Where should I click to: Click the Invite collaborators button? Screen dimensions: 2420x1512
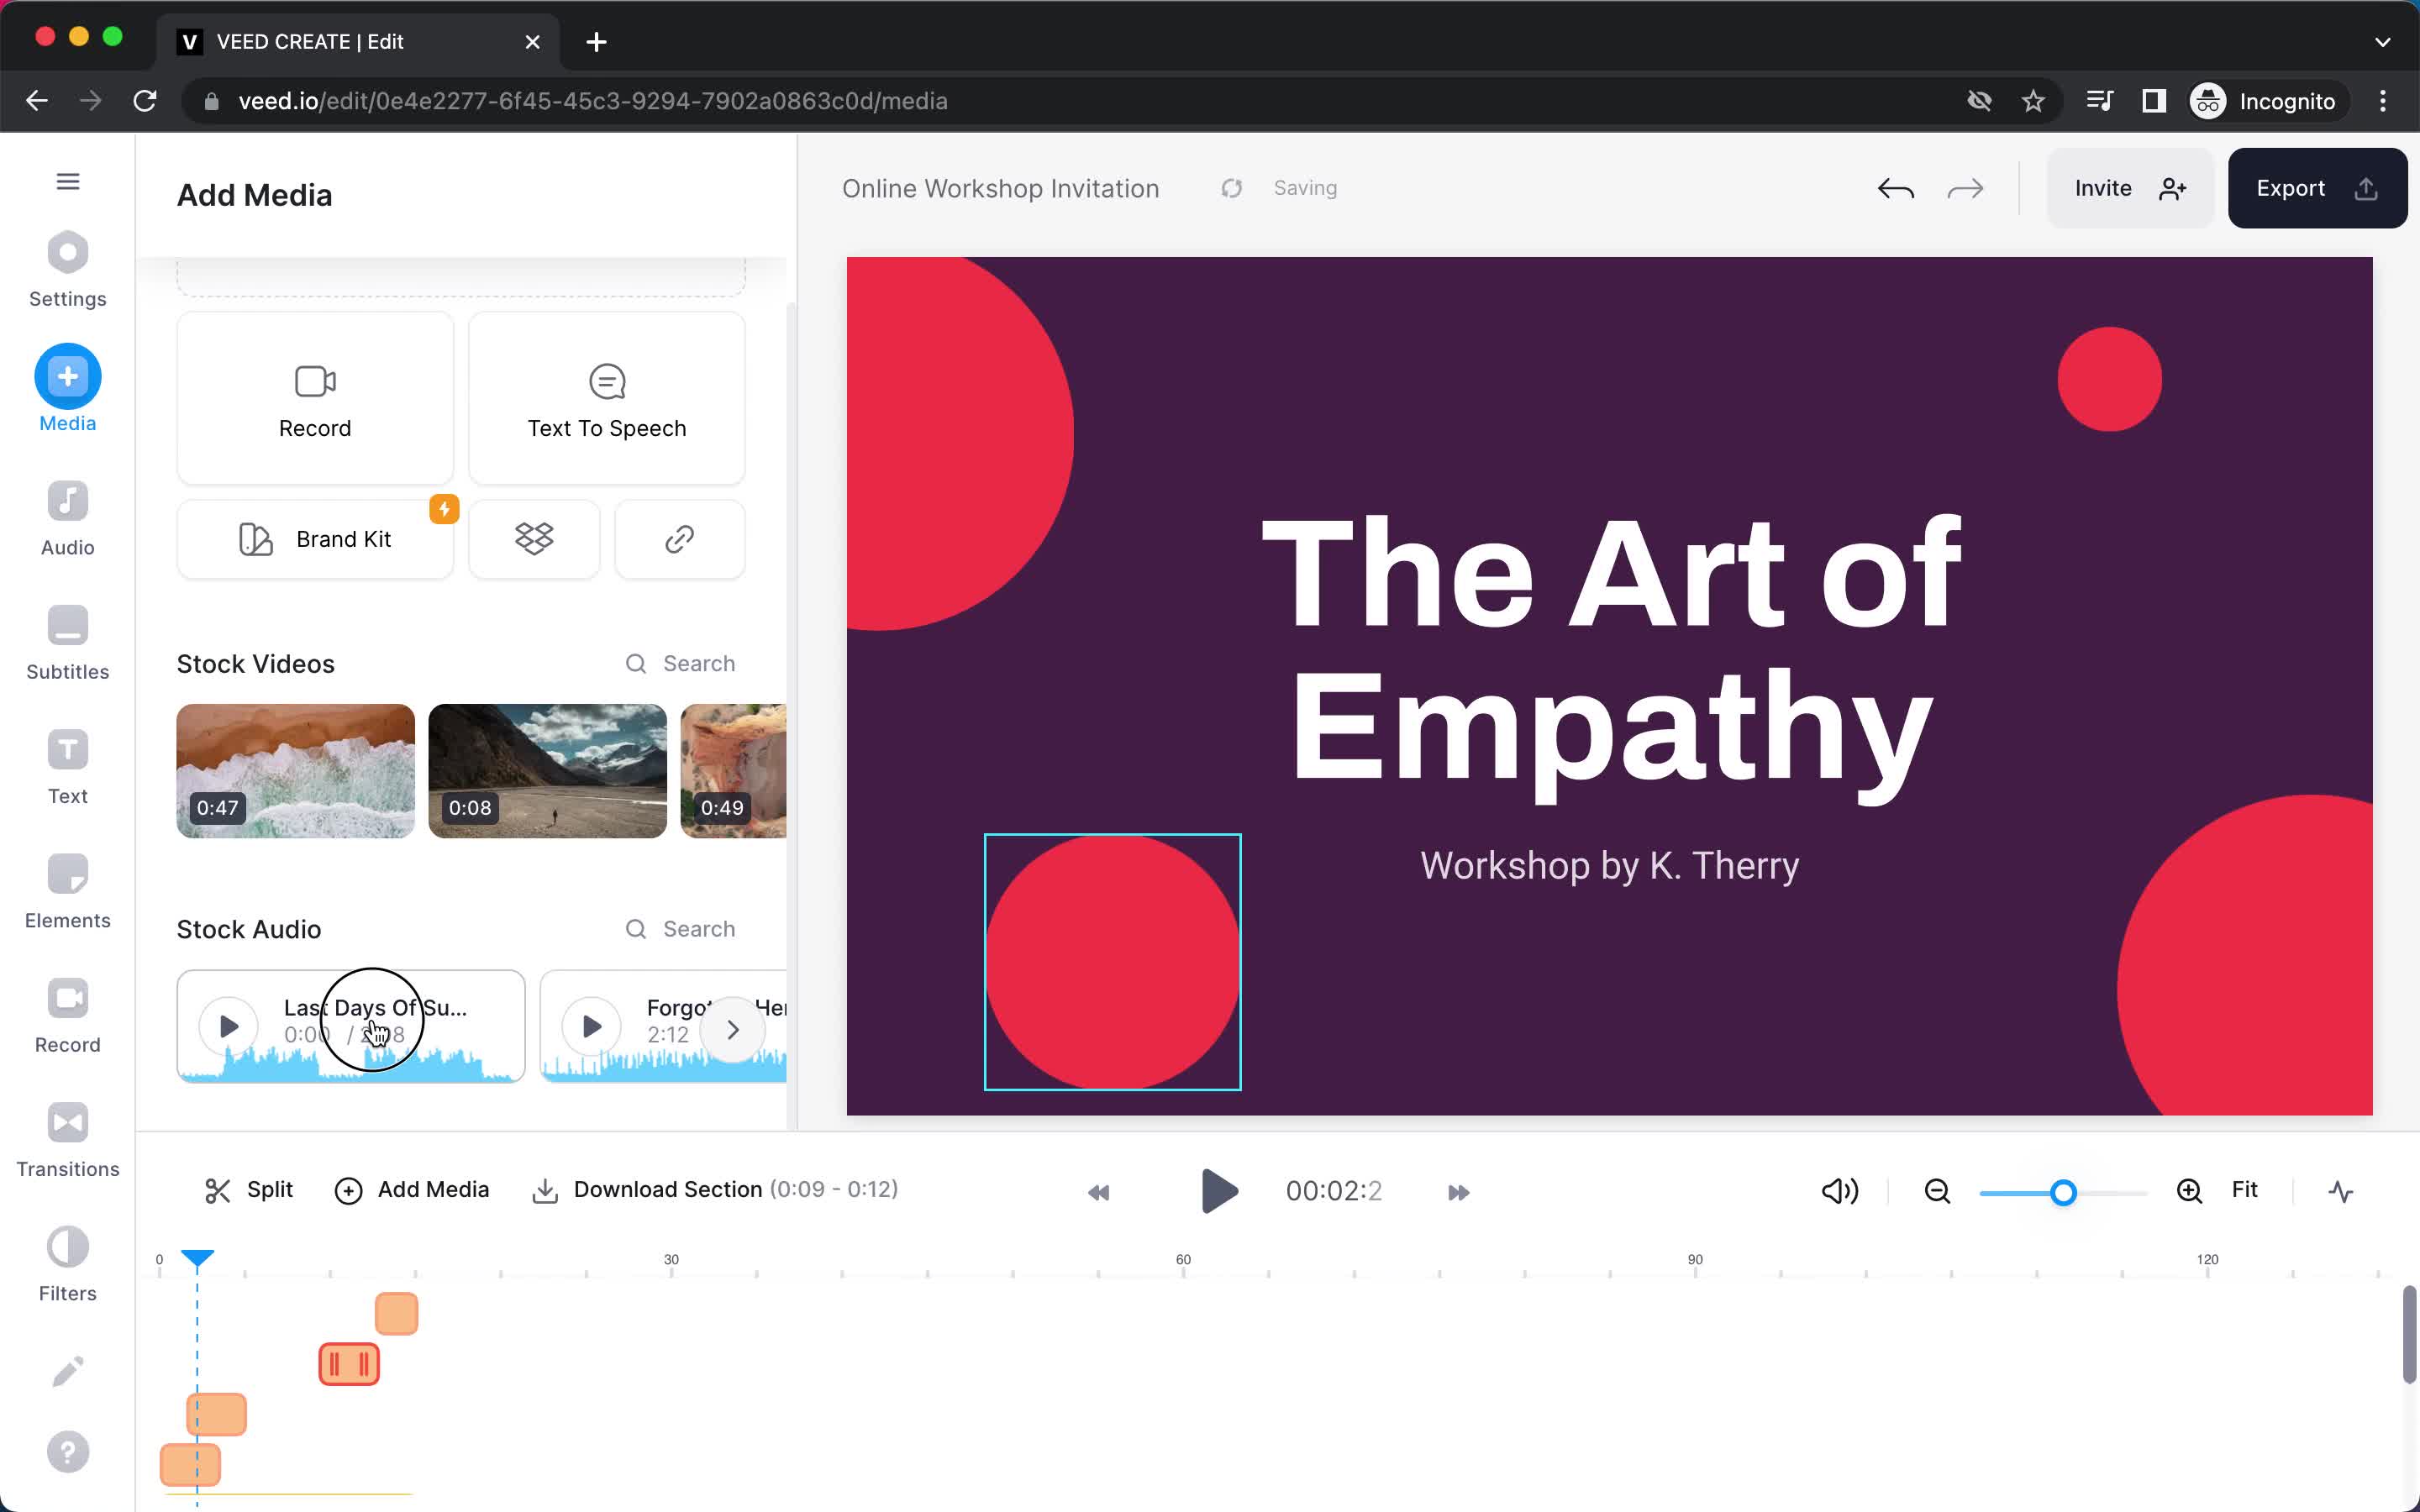2126,188
